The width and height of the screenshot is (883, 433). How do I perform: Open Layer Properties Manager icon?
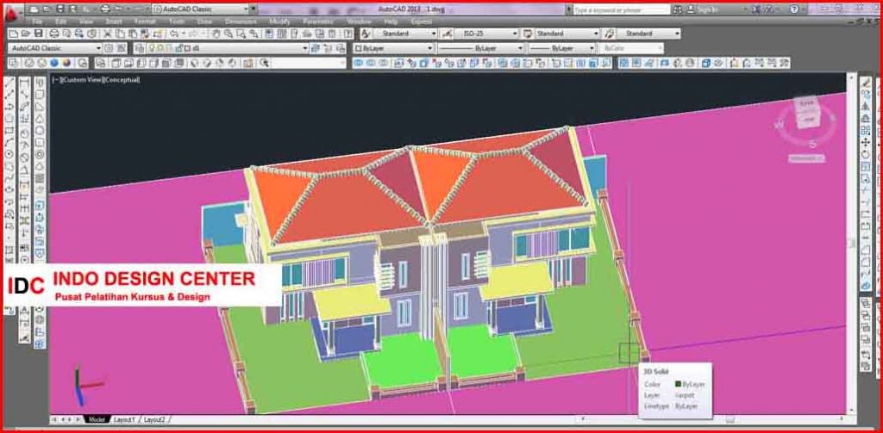(x=139, y=48)
